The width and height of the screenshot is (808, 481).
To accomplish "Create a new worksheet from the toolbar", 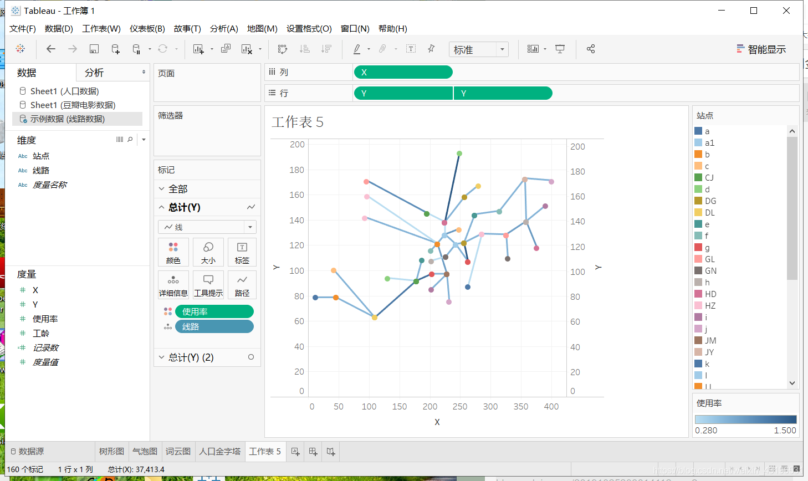I will point(198,49).
